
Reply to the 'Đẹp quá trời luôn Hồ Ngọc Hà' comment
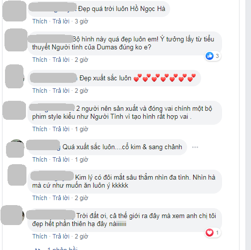click(61, 21)
